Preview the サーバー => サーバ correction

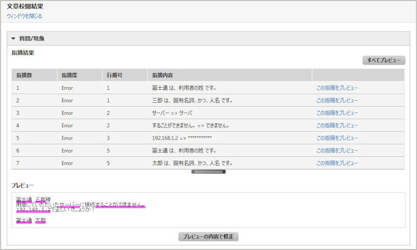pyautogui.click(x=337, y=113)
